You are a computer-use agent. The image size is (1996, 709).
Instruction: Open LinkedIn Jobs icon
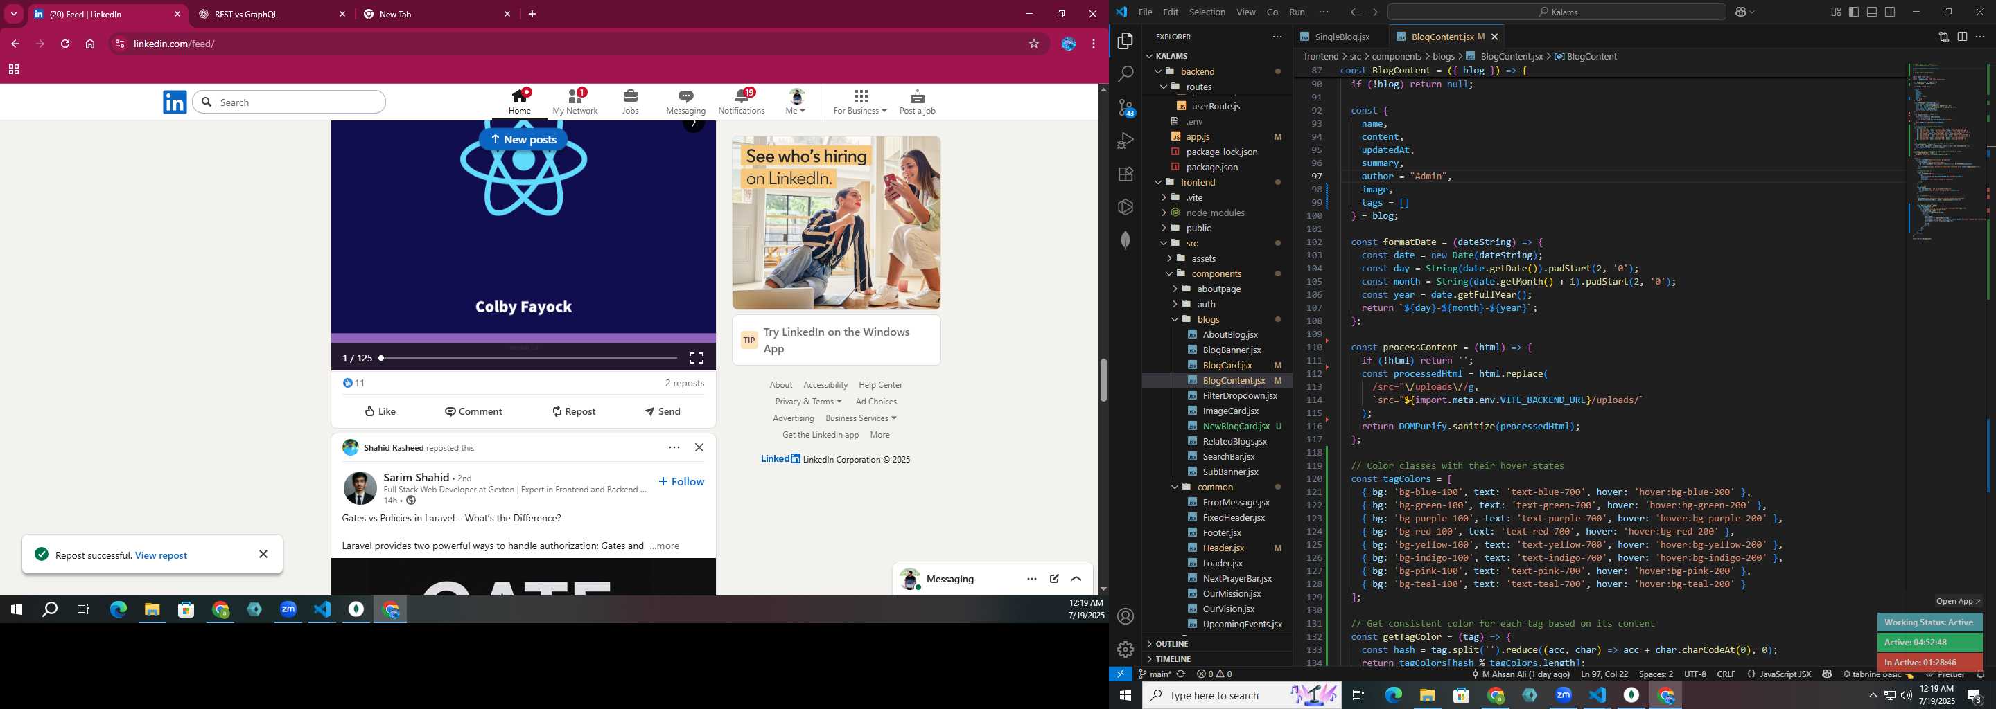point(630,101)
